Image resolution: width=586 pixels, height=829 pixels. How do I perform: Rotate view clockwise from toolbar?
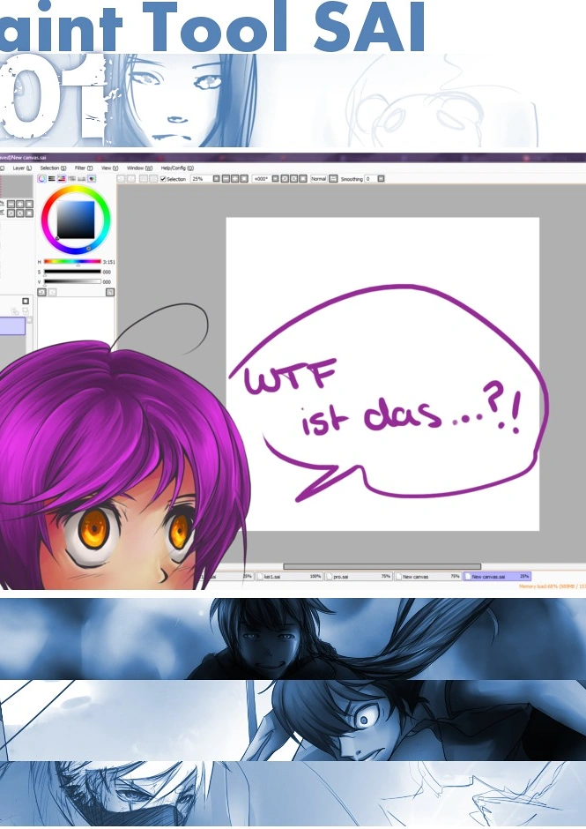click(x=293, y=179)
